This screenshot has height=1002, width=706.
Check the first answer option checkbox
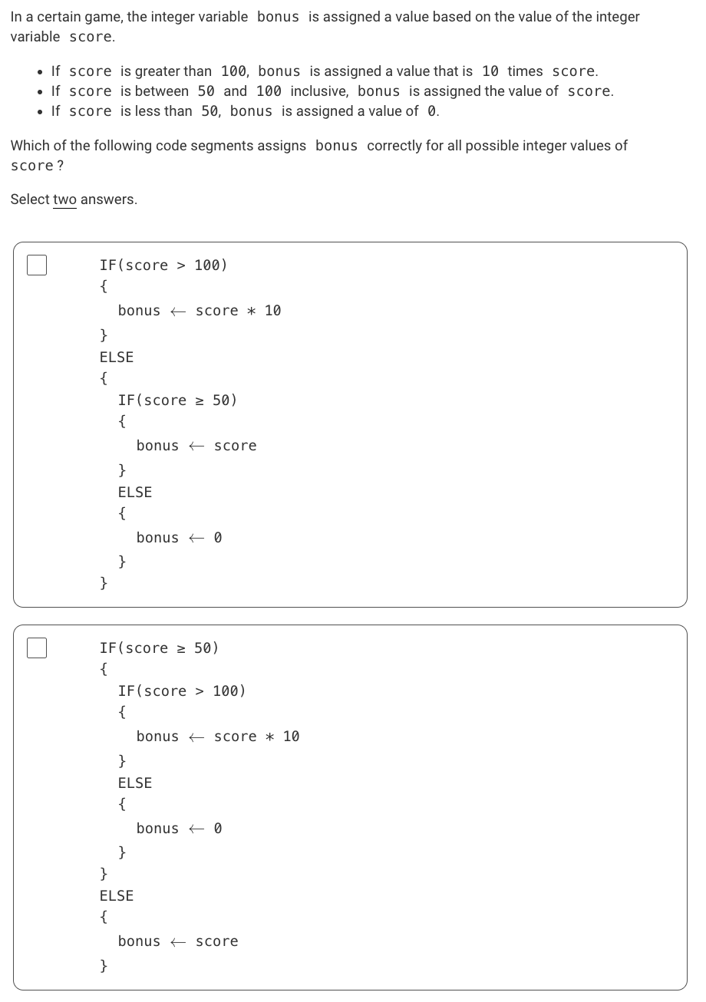[x=37, y=265]
